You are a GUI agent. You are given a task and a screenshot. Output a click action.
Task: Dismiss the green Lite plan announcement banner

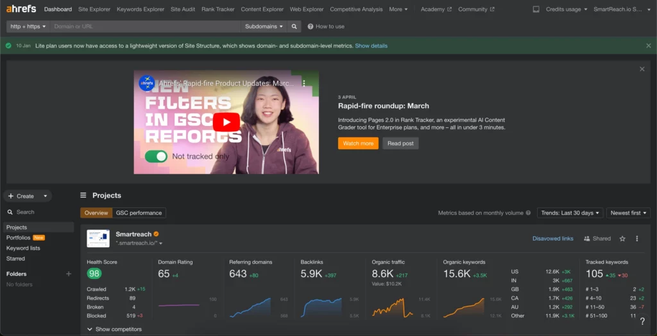coord(648,45)
